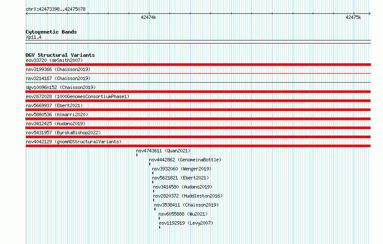Click blue marker under esv1192919 (Levy2007)
Viewport: 383px width, 244px height.
[160, 227]
